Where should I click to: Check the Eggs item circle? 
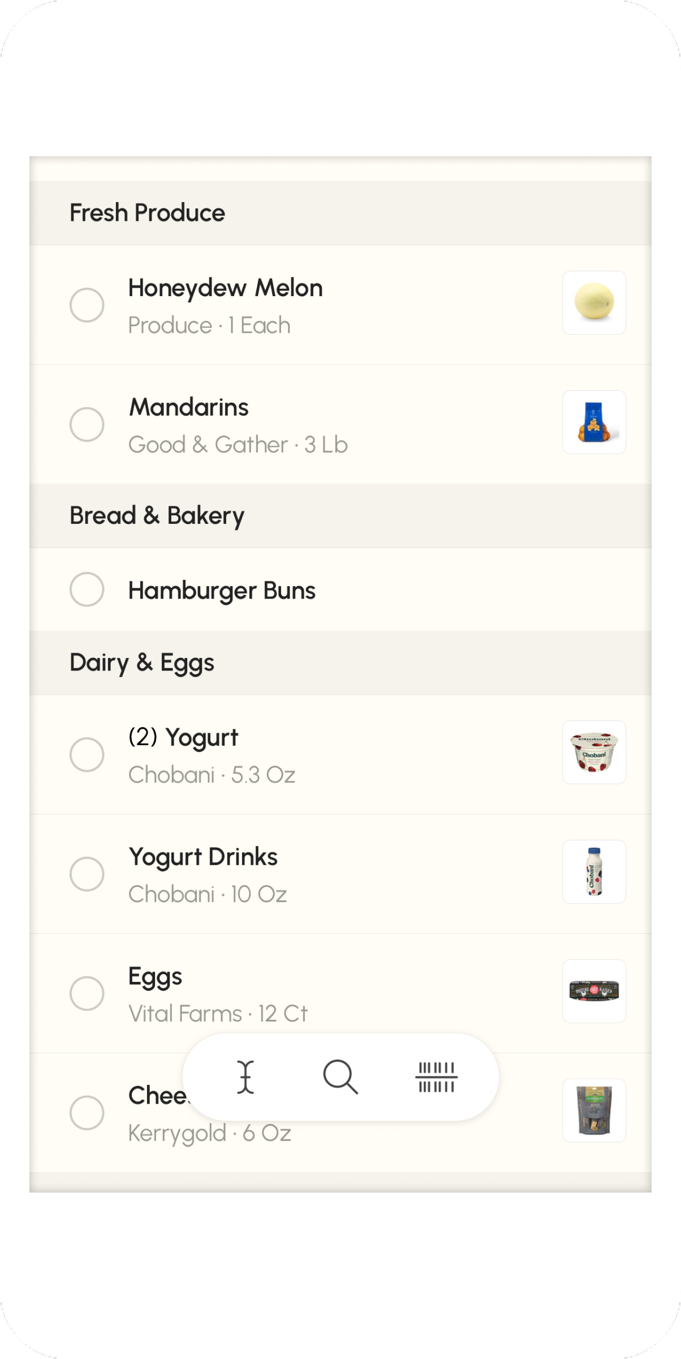click(x=87, y=994)
